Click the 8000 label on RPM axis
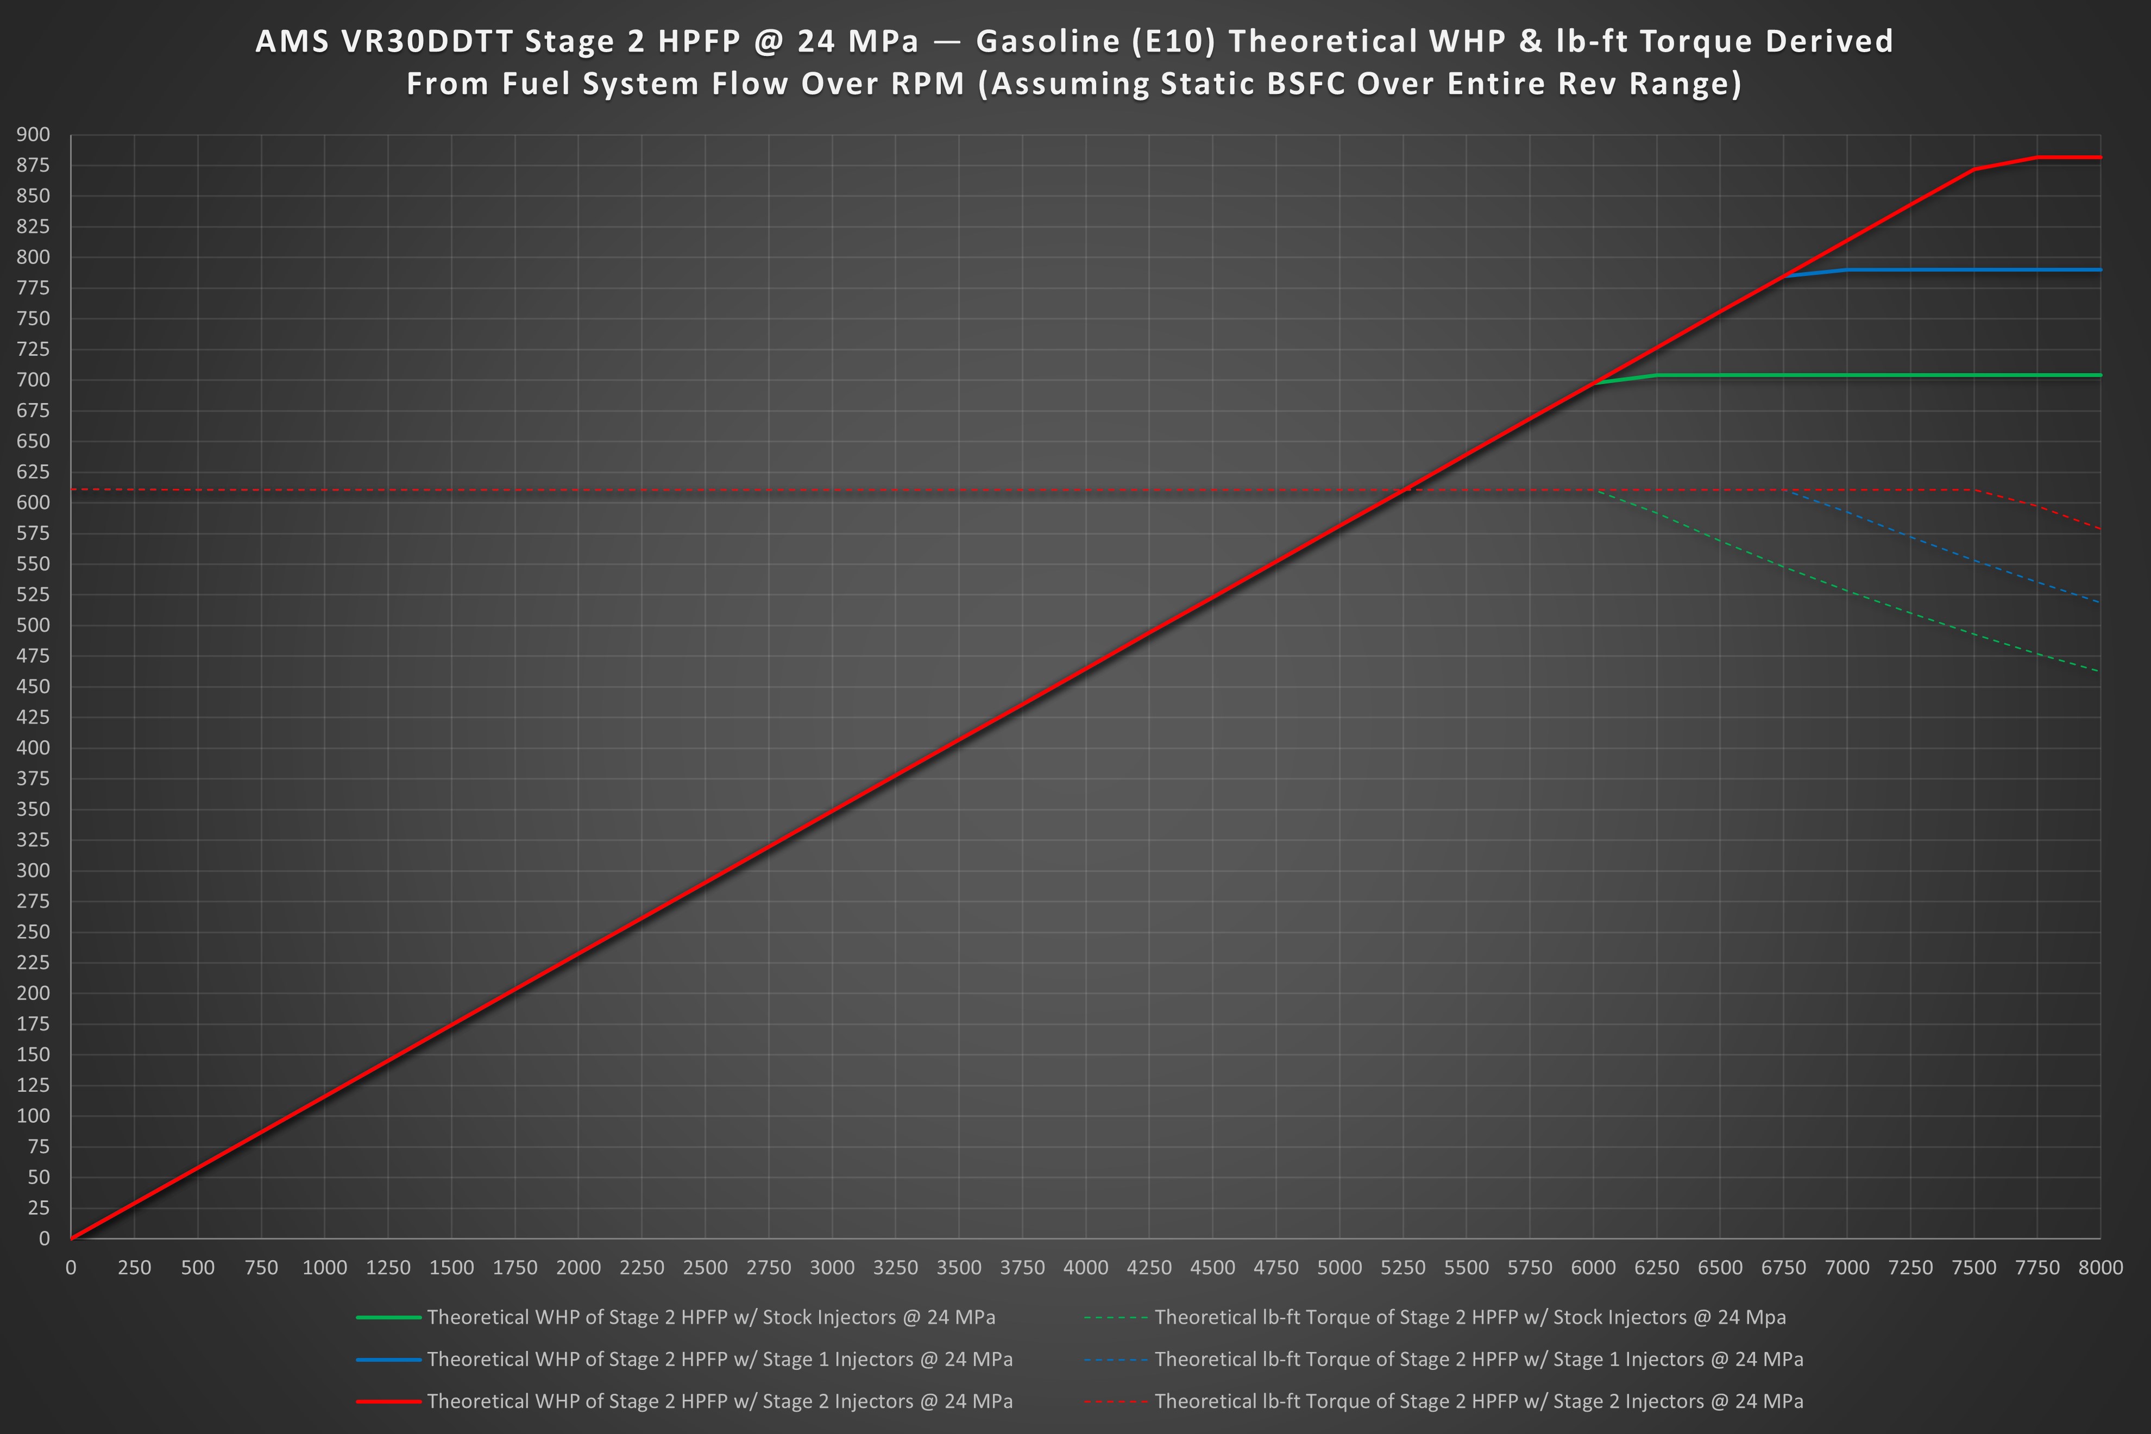 2100,1268
